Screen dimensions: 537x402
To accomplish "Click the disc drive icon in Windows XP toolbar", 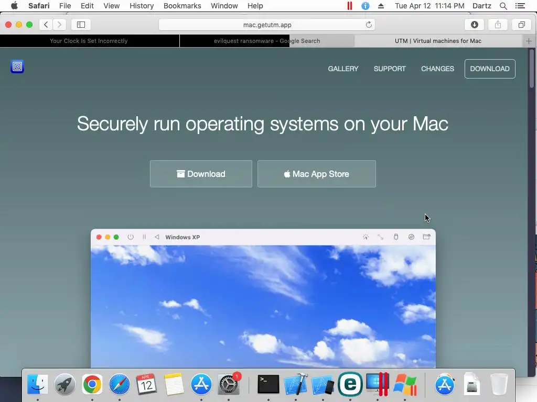I will pyautogui.click(x=411, y=237).
